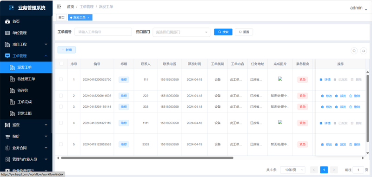
Task: Focus the 工单编号 input field
Action: 103,32
